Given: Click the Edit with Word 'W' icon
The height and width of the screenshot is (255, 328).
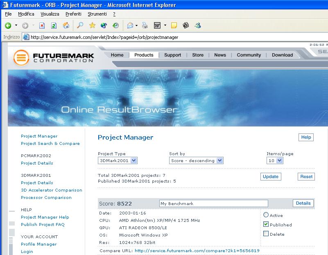Looking at the screenshot, I should click(157, 25).
